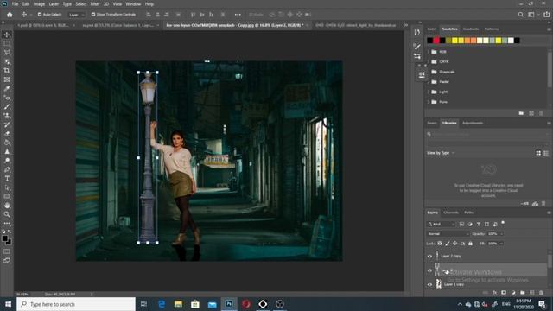Open the options bar three-dots overflow menu
Image resolution: width=553 pixels, height=311 pixels.
pyautogui.click(x=238, y=15)
